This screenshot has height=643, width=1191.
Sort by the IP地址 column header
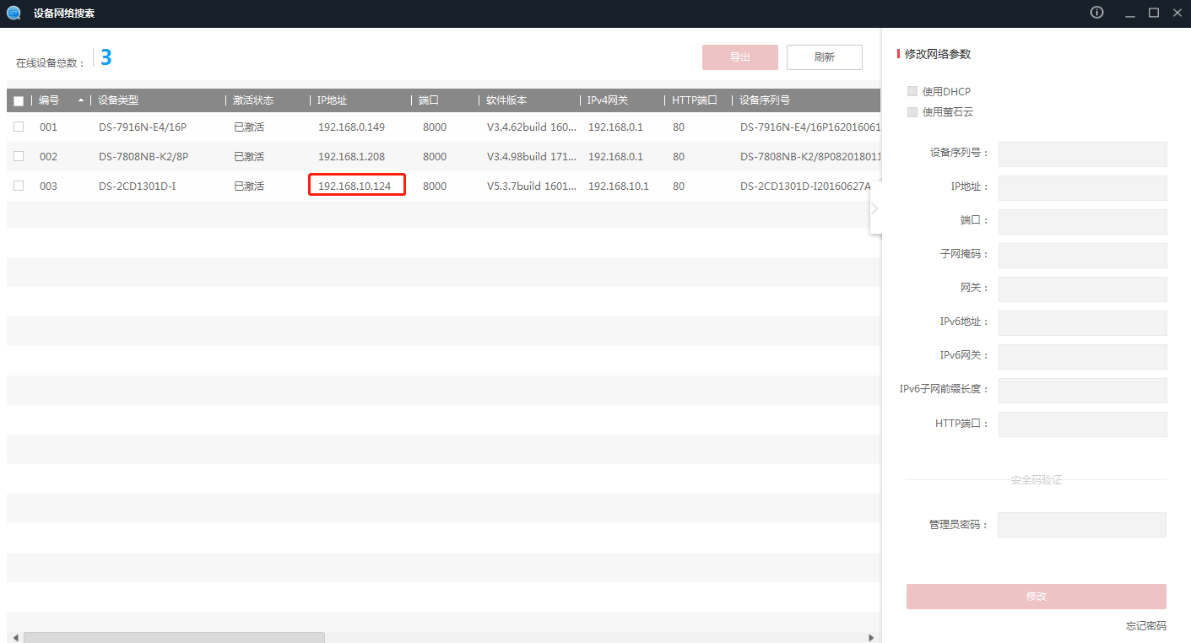pyautogui.click(x=332, y=100)
